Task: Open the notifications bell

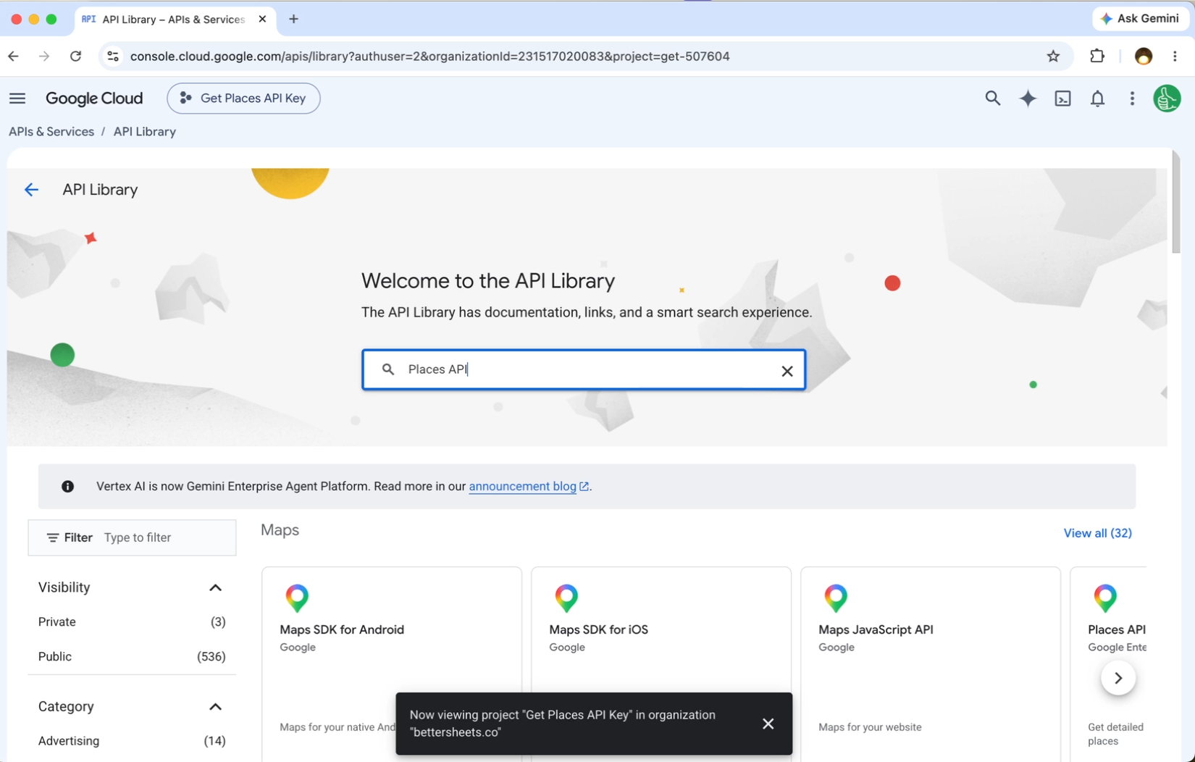Action: (1097, 99)
